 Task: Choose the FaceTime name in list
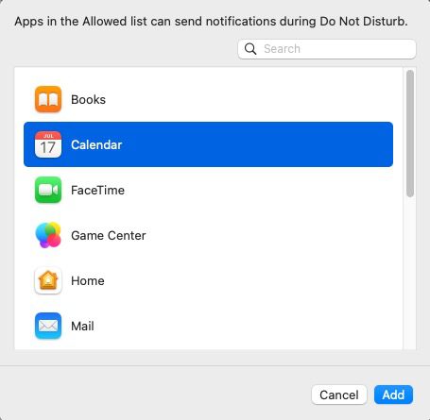(x=97, y=190)
